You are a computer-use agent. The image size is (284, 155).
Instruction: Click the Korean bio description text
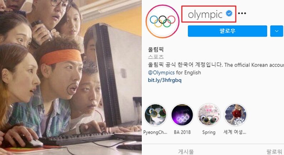pos(185,65)
